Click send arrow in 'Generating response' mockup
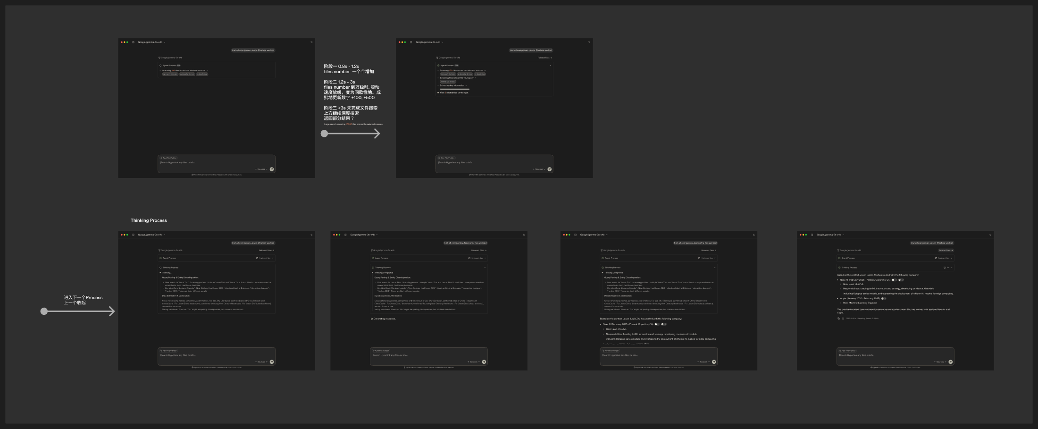 coord(484,362)
